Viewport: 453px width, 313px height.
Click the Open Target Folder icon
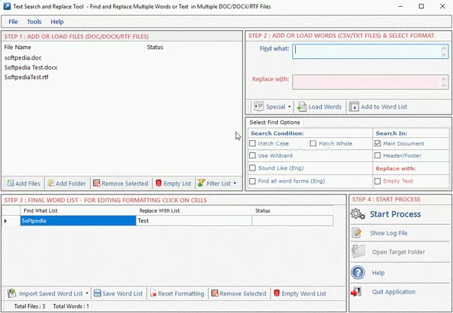click(x=358, y=252)
